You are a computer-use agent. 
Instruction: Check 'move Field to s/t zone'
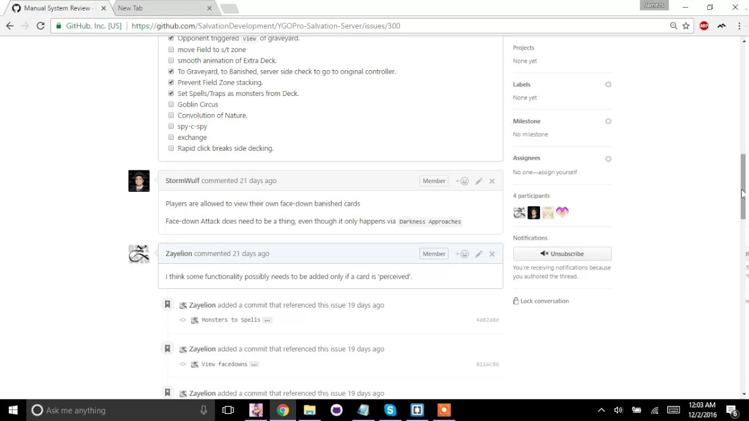tap(171, 50)
